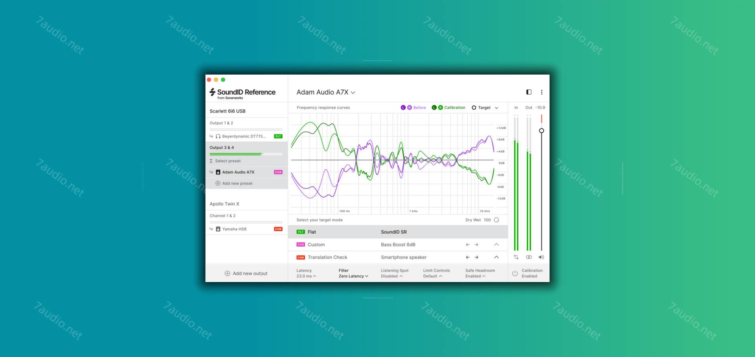755x357 pixels.
Task: Toggle the purple R Before curve
Action: point(409,107)
